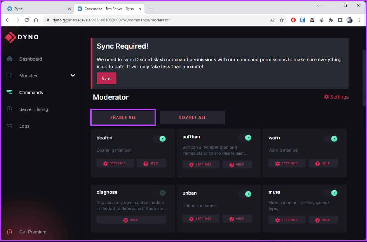Open deafen command Help
Image resolution: width=367 pixels, height=242 pixels.
(151, 163)
